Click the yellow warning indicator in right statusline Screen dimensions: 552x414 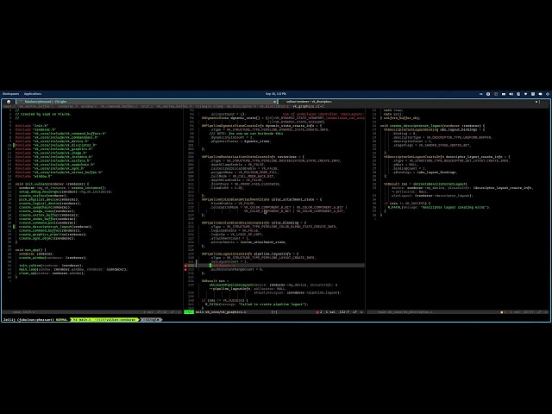click(503, 312)
